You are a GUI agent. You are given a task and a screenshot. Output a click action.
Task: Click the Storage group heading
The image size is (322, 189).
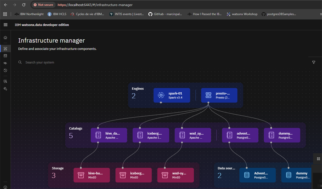pyautogui.click(x=58, y=168)
